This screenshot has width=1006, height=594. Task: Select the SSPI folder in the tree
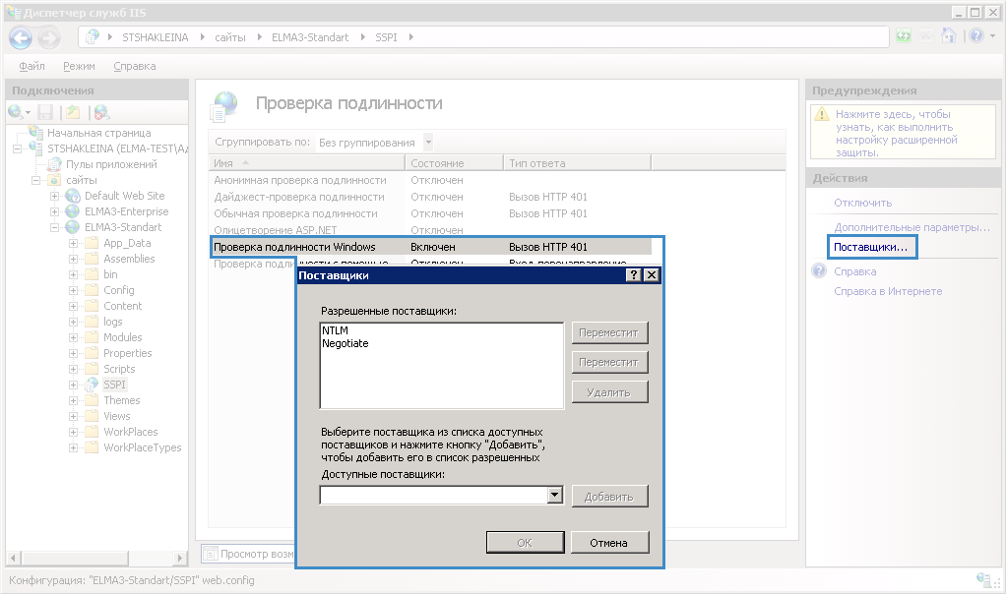(x=115, y=385)
